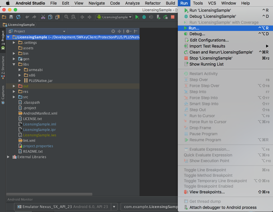Click the Paste icon in toolbar

click(x=57, y=17)
